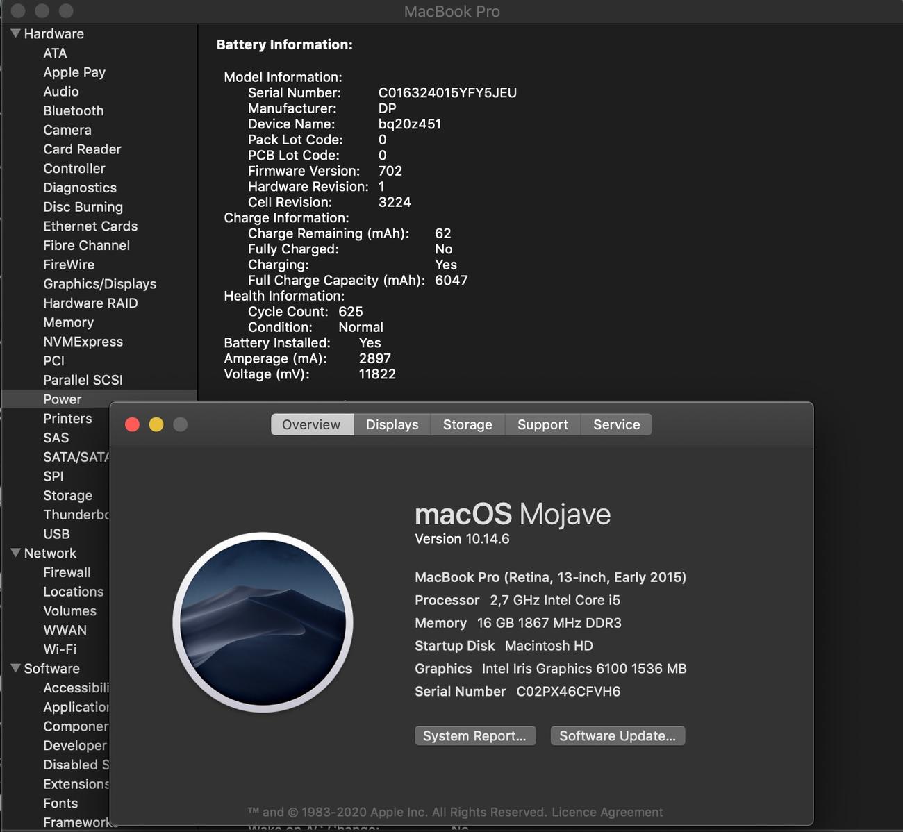
Task: Choose Memory from the sidebar
Action: coord(68,322)
